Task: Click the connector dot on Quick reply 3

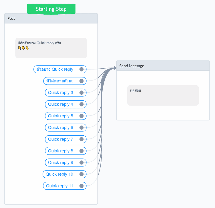Action: [81, 93]
